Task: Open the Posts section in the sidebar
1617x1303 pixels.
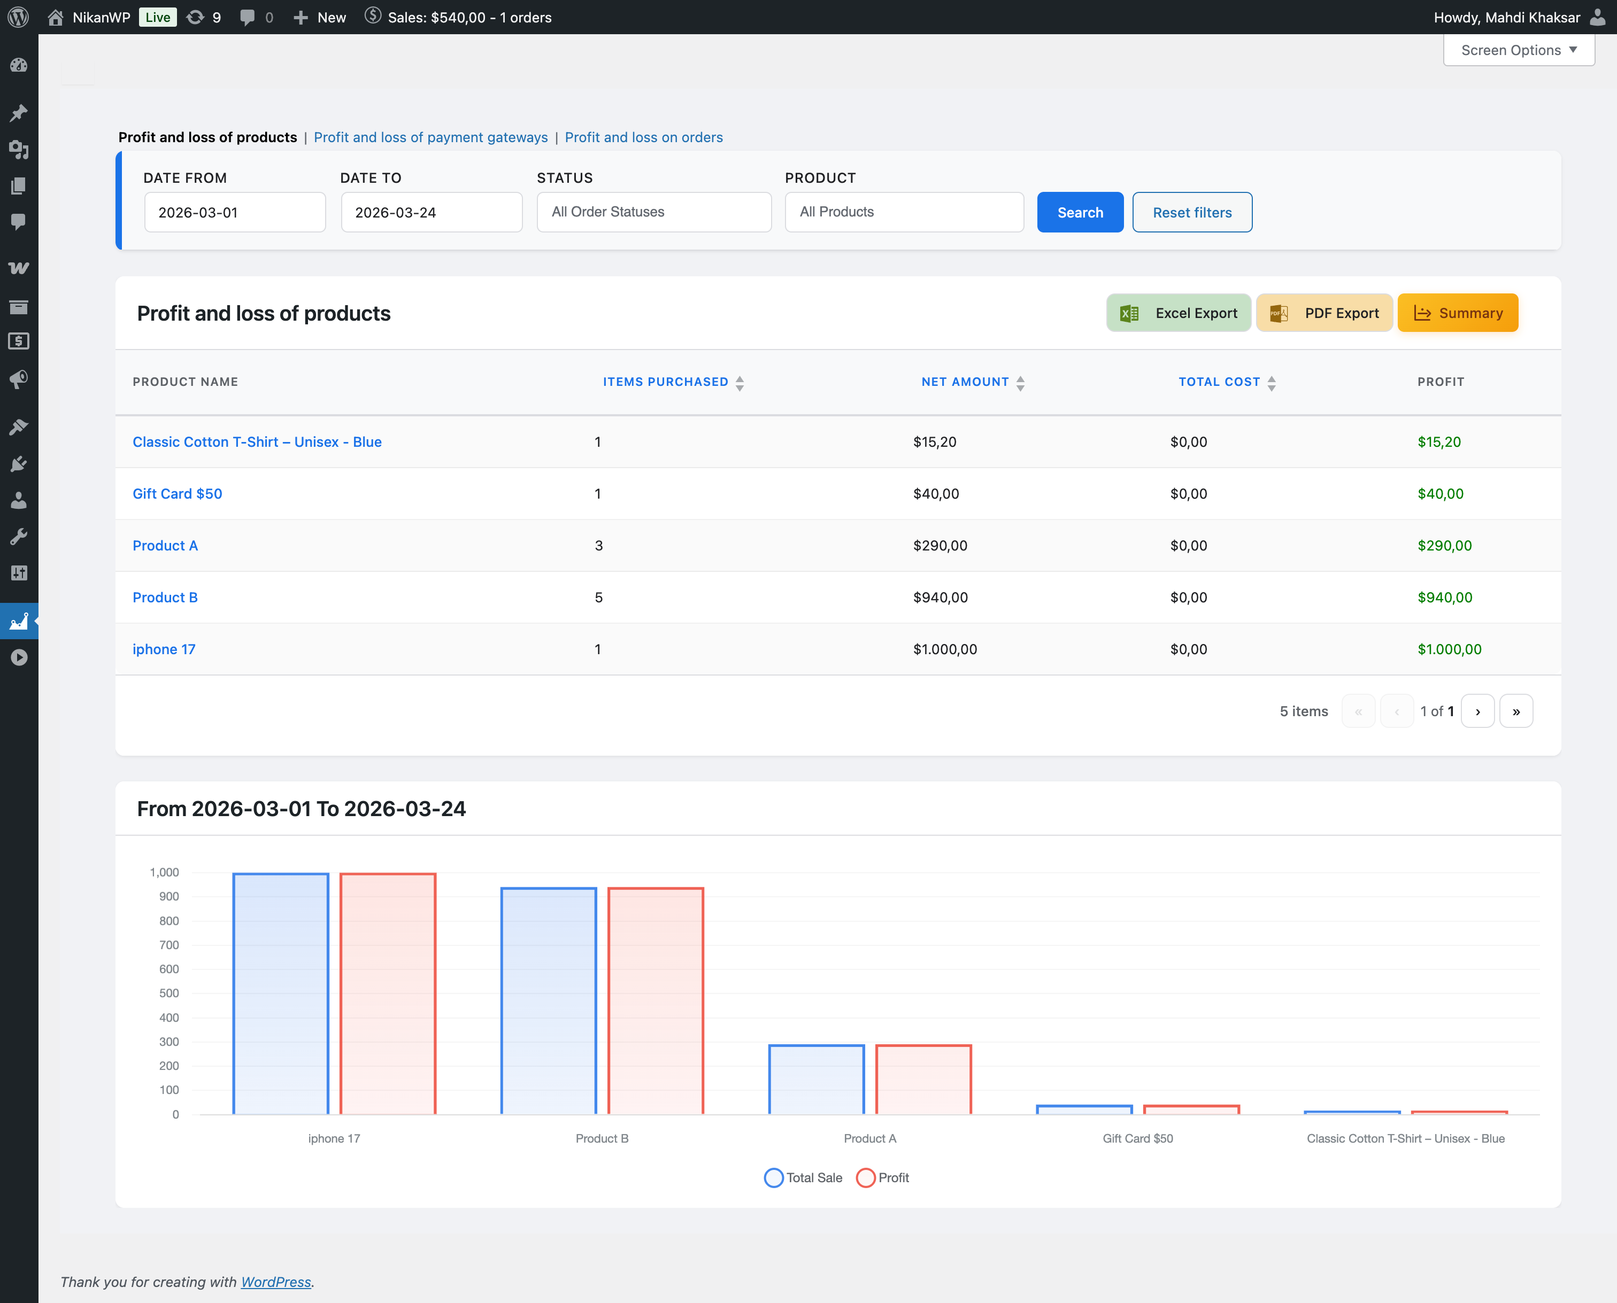Action: [19, 112]
